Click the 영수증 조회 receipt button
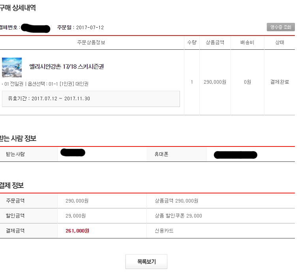Image resolution: width=298 pixels, height=272 pixels. point(281,27)
